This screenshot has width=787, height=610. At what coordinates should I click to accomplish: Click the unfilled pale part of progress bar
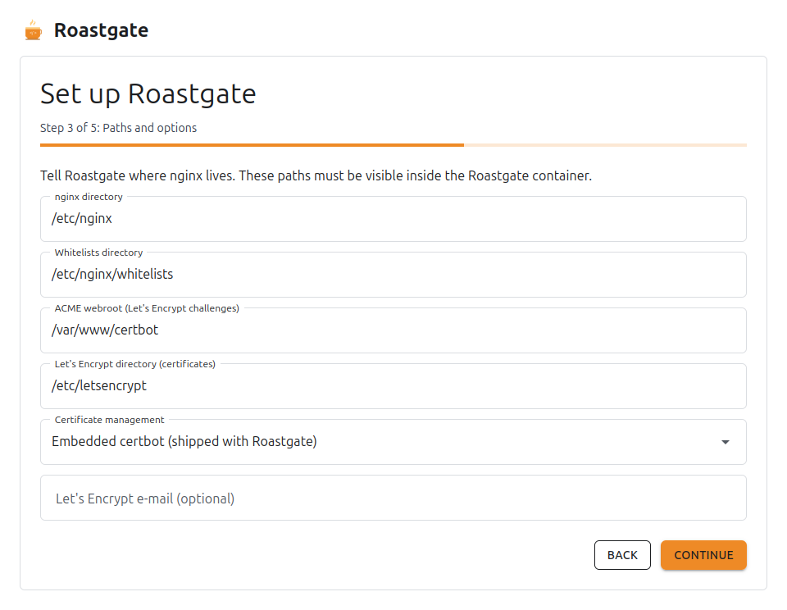pyautogui.click(x=605, y=145)
